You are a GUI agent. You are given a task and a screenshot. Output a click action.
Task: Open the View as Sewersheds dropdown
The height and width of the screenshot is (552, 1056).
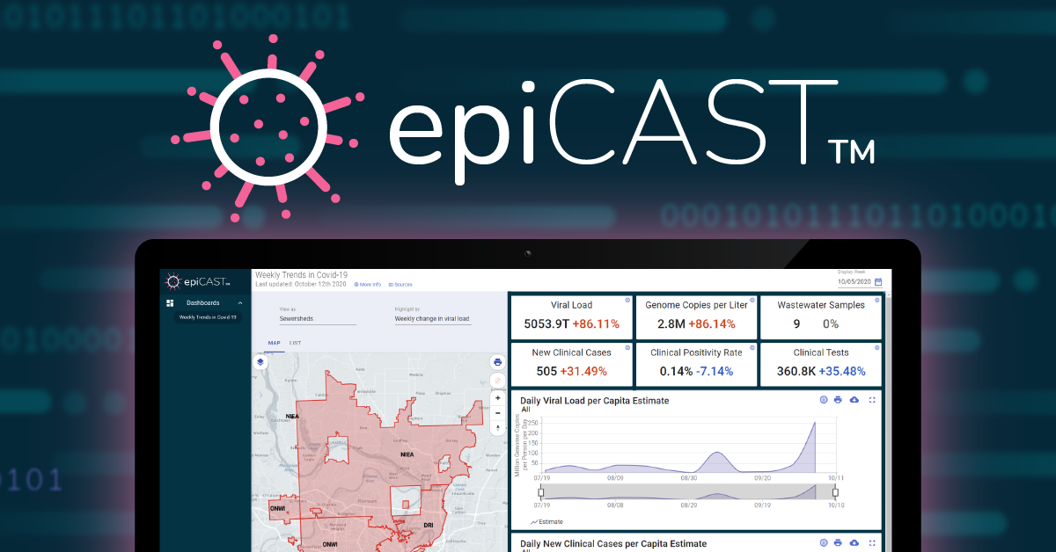318,319
